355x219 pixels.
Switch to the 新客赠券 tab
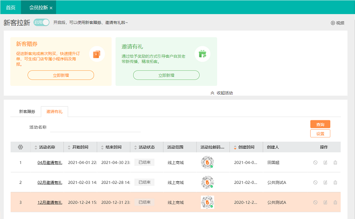click(27, 111)
